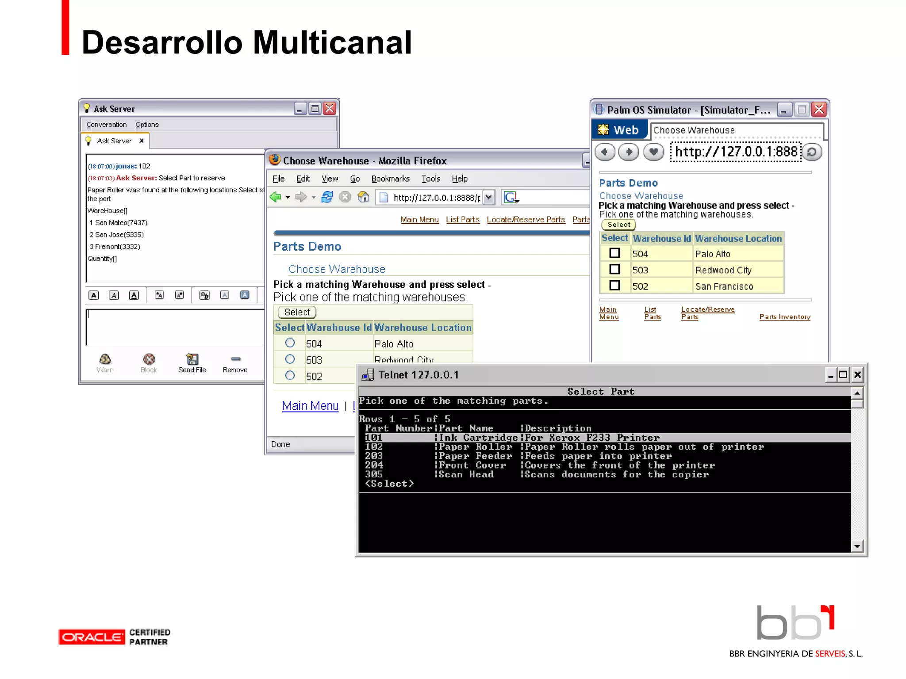Click the Remove icon in Ask Server
The height and width of the screenshot is (679, 906).
(x=235, y=359)
